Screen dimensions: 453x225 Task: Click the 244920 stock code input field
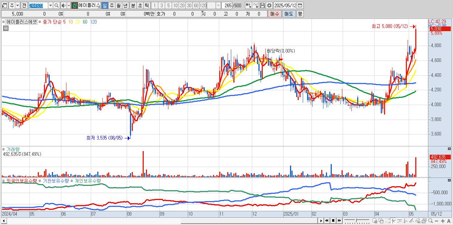[x=38, y=5]
